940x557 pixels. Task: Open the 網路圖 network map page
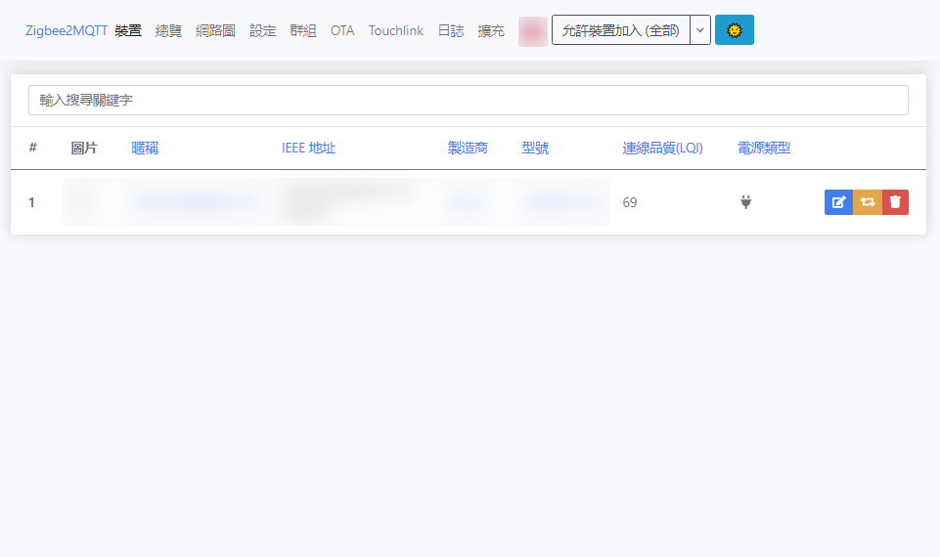click(215, 30)
